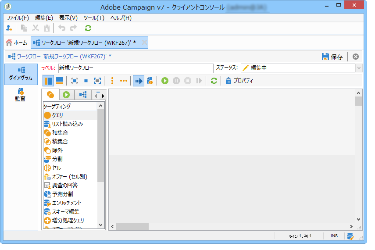The height and width of the screenshot is (250, 375).
Task: Open the File (ファイル) menu
Action: [18, 18]
